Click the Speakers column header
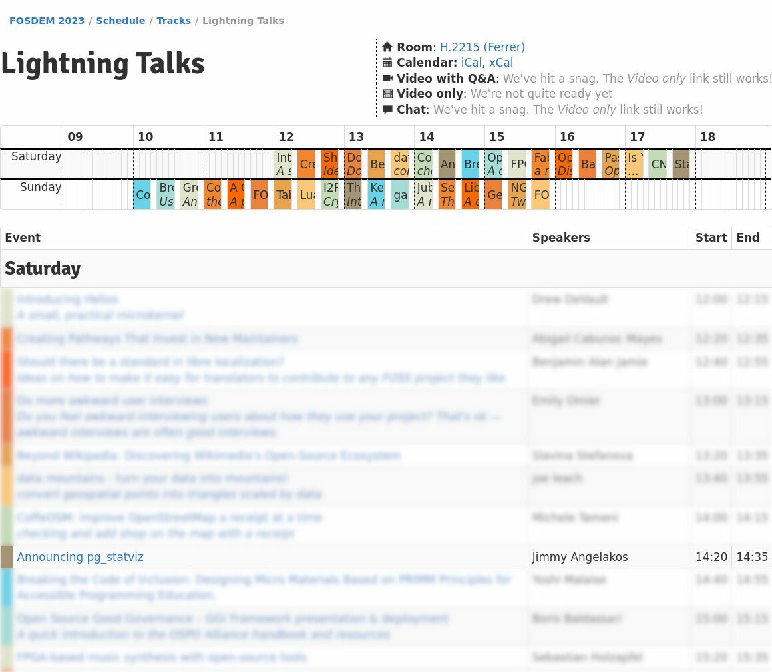 tap(561, 238)
